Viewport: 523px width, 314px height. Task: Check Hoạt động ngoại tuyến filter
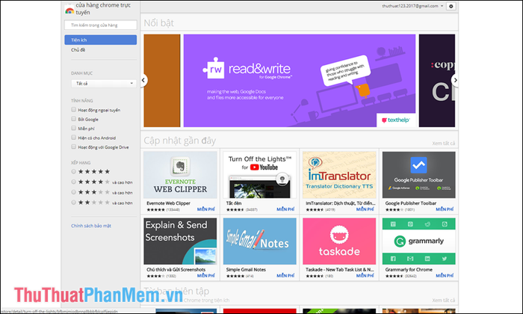pos(74,109)
